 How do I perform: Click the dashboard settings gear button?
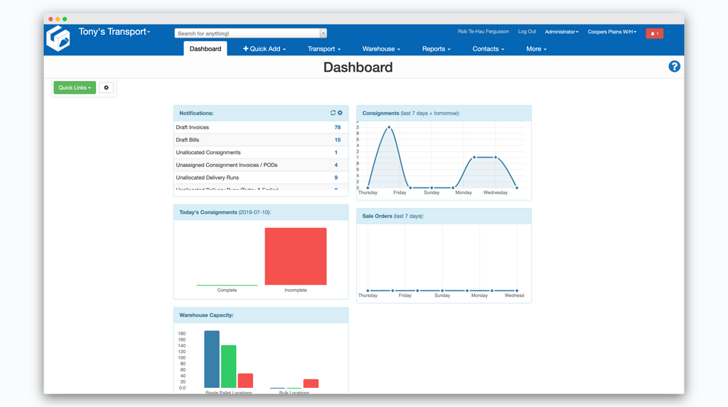(x=107, y=88)
